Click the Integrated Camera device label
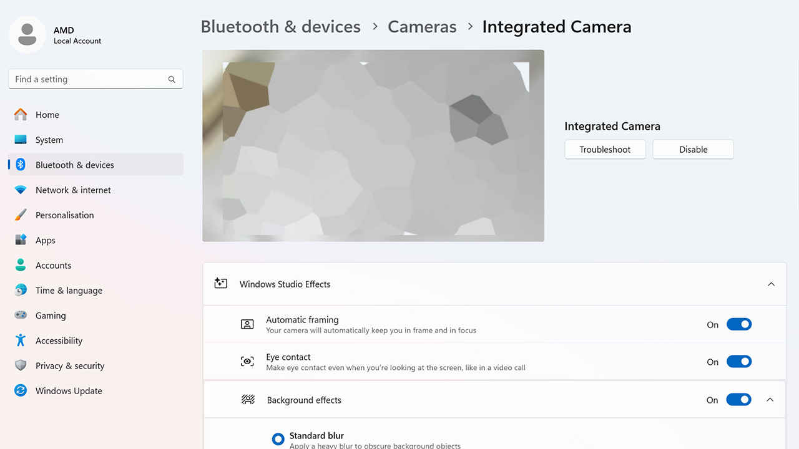 (612, 126)
